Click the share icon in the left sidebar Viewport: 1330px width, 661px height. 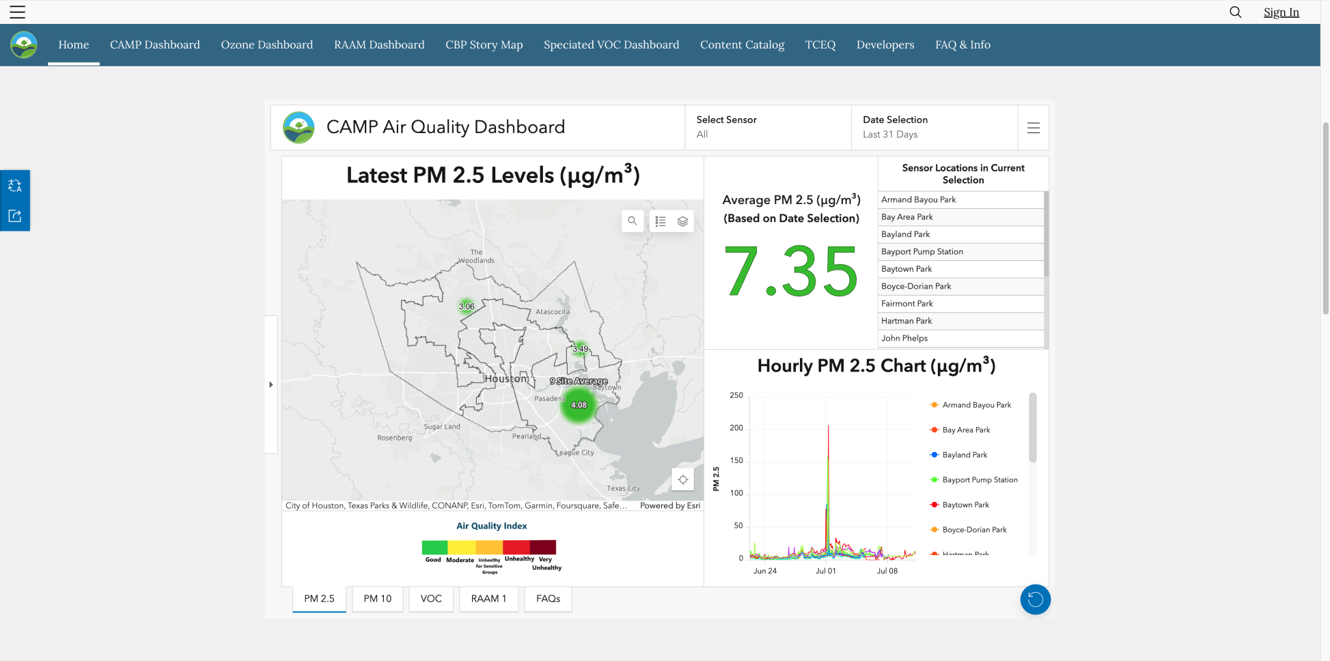click(14, 216)
